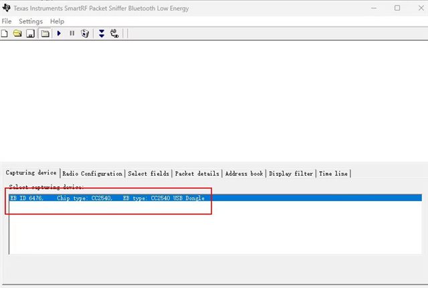Switch to the Radio Configuration tab
428x288 pixels.
tap(92, 174)
